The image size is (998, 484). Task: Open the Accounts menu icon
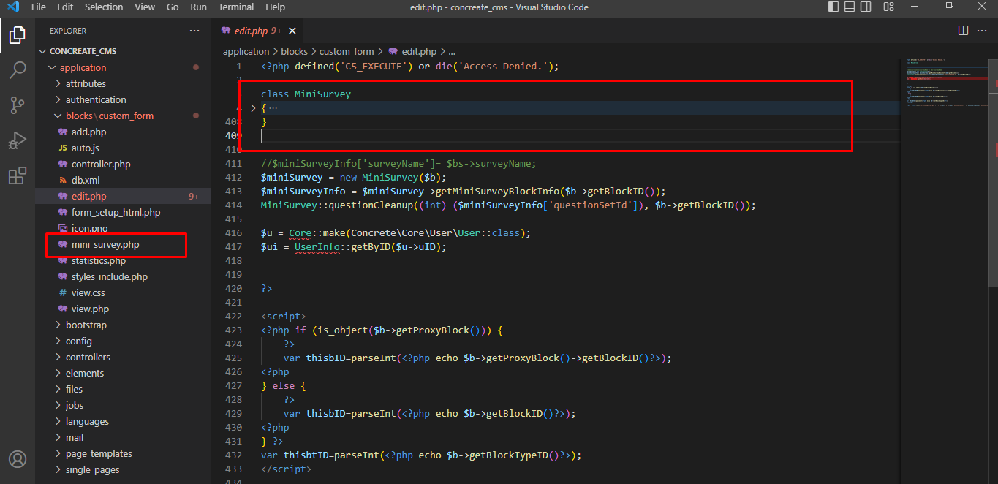(18, 459)
